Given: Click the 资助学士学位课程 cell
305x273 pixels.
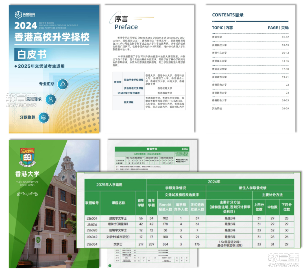Looking at the screenshot, I should (x=134, y=80).
